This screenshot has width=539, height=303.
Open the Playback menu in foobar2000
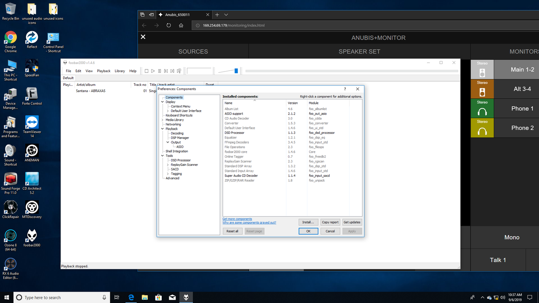pyautogui.click(x=104, y=71)
